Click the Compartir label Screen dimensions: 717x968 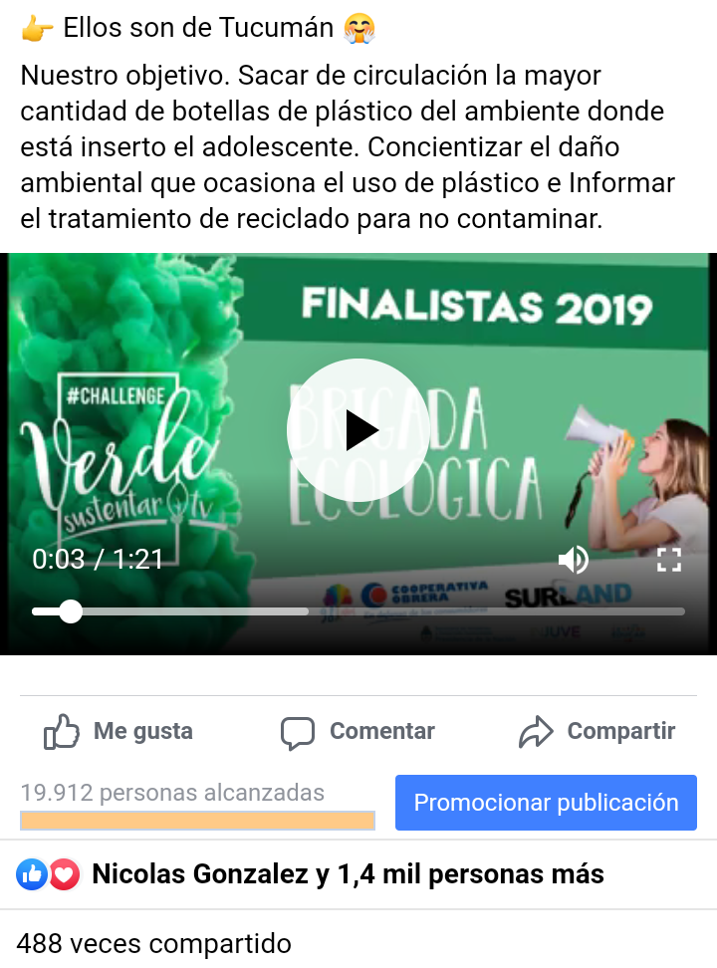tap(621, 731)
